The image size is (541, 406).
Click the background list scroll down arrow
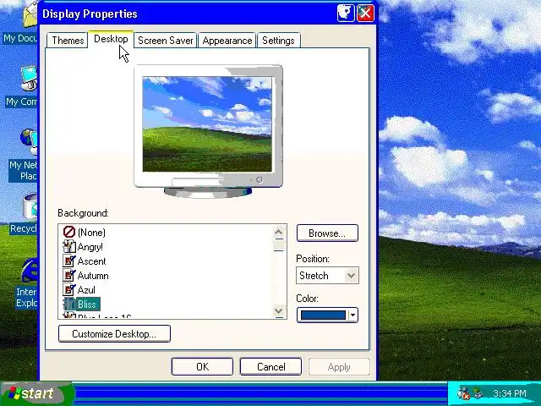pos(279,311)
